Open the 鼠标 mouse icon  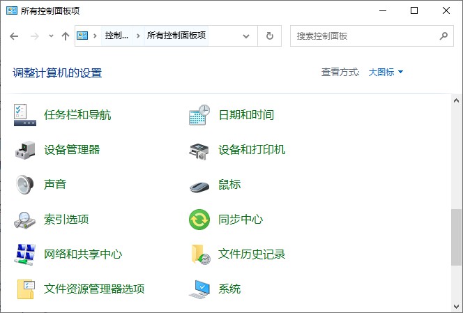coord(199,185)
